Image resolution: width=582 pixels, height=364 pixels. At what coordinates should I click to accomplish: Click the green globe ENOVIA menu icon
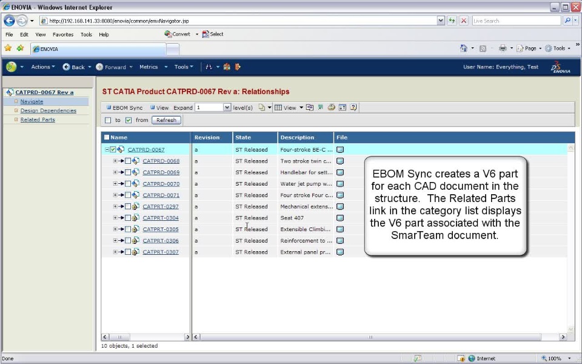[x=11, y=67]
